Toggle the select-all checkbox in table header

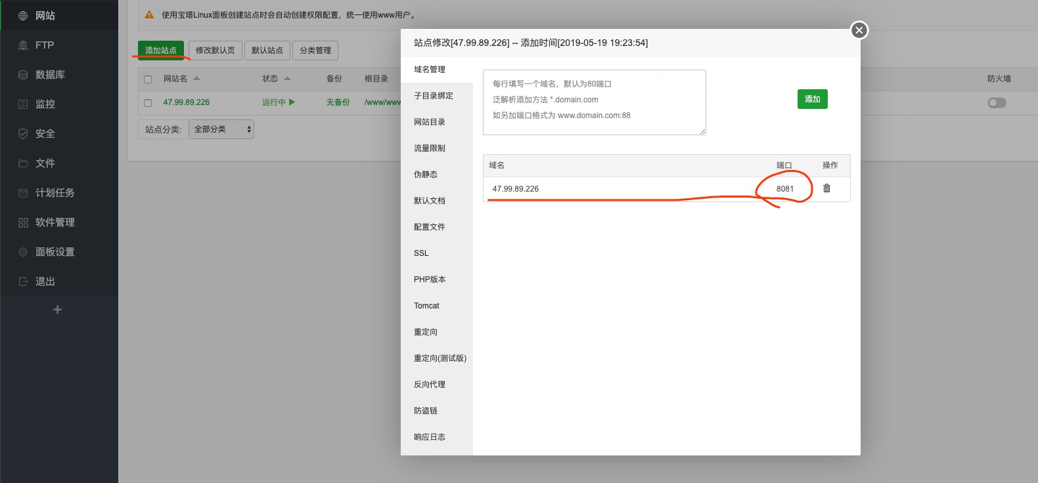pos(148,79)
